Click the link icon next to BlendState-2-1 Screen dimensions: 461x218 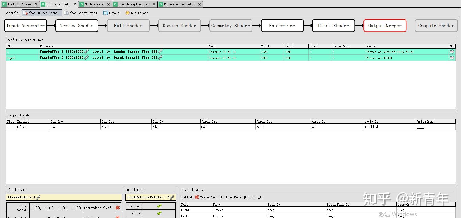click(x=38, y=197)
